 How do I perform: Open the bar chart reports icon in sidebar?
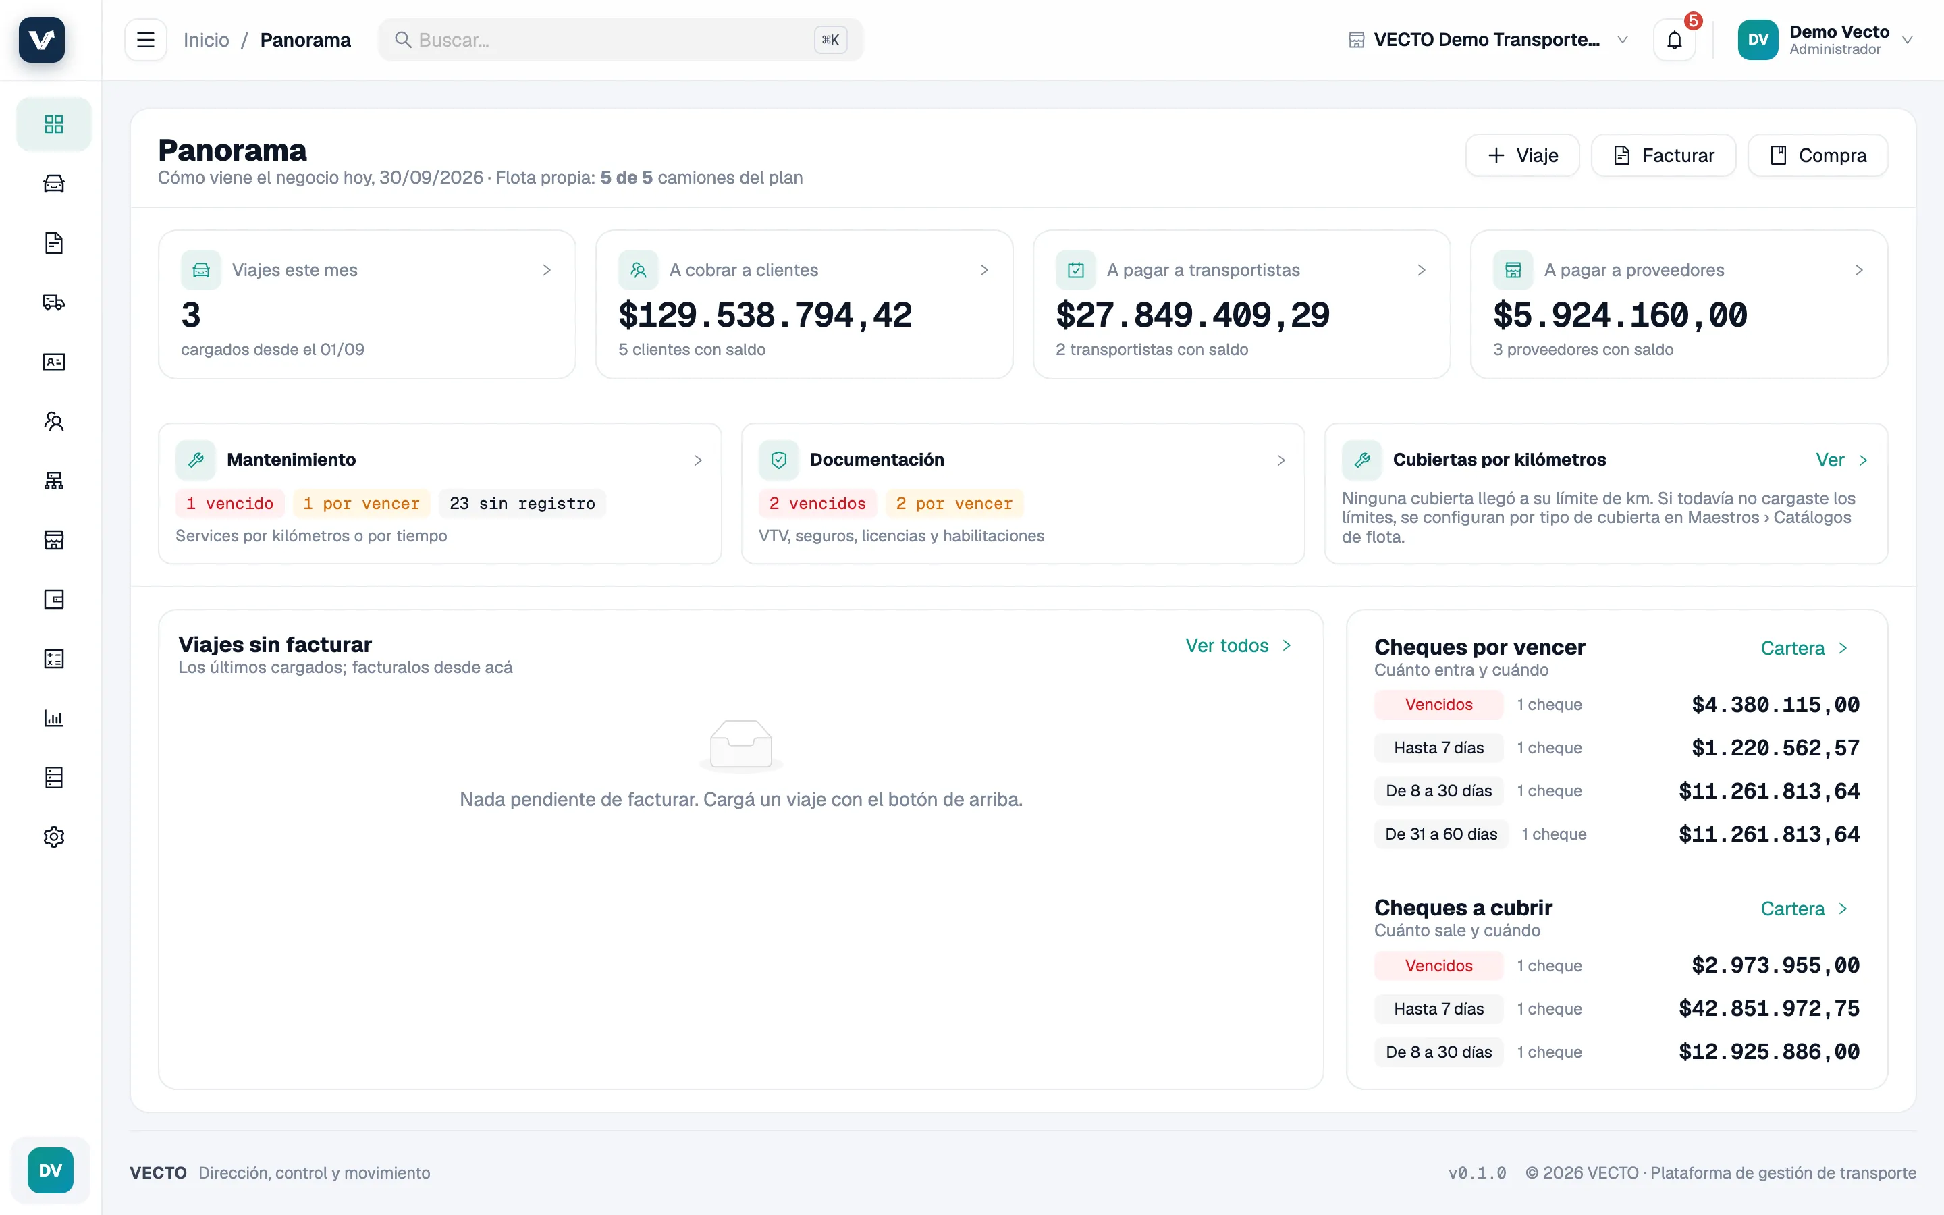[54, 718]
